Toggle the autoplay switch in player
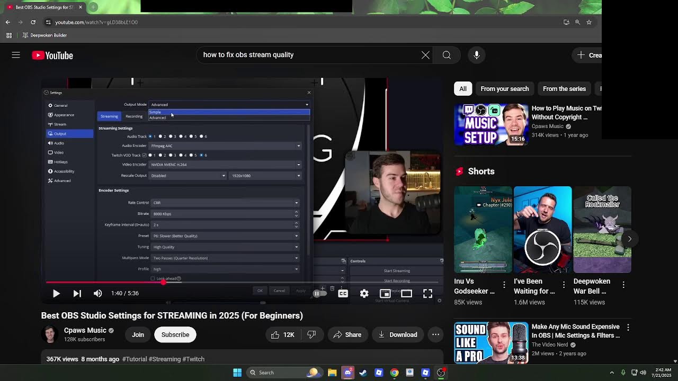 tap(319, 293)
